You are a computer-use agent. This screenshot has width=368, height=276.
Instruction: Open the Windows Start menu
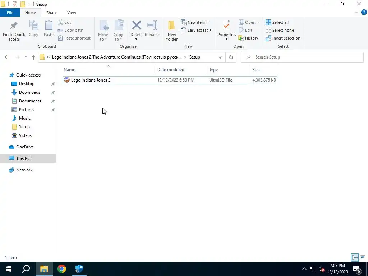pyautogui.click(x=9, y=269)
